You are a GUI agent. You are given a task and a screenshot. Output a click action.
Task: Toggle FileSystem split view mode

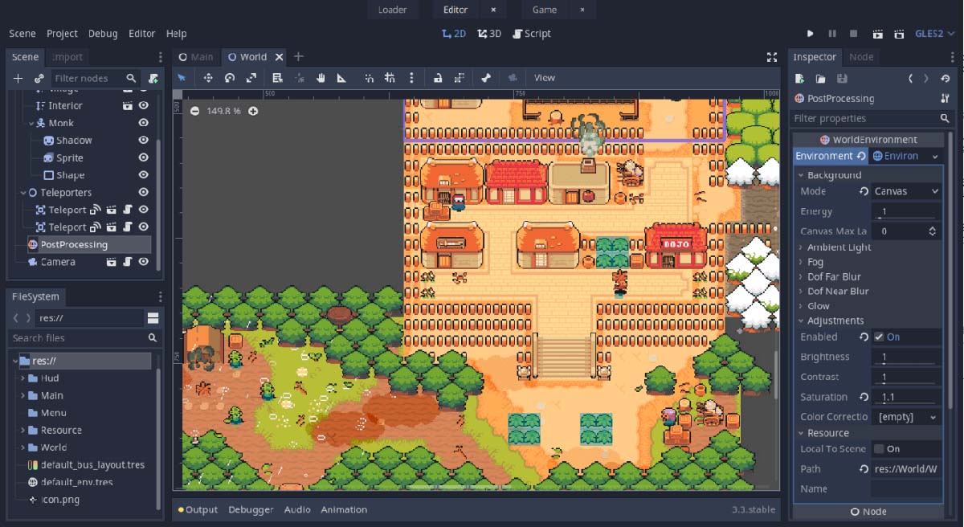pos(153,318)
